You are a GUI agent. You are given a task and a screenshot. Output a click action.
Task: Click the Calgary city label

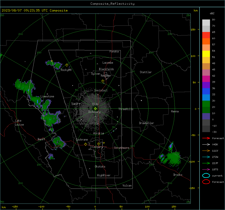coord(97,147)
